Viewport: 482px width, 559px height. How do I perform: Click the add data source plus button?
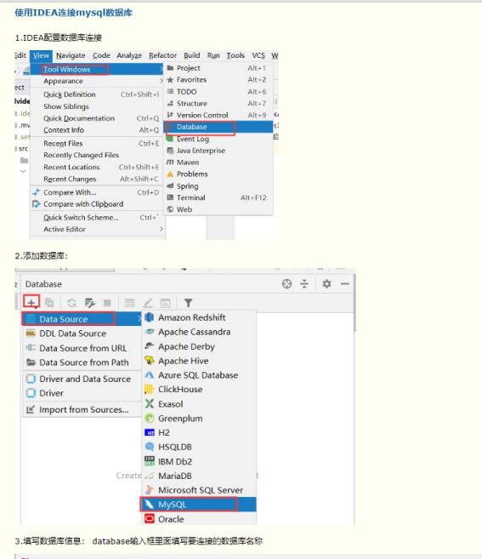(x=31, y=303)
